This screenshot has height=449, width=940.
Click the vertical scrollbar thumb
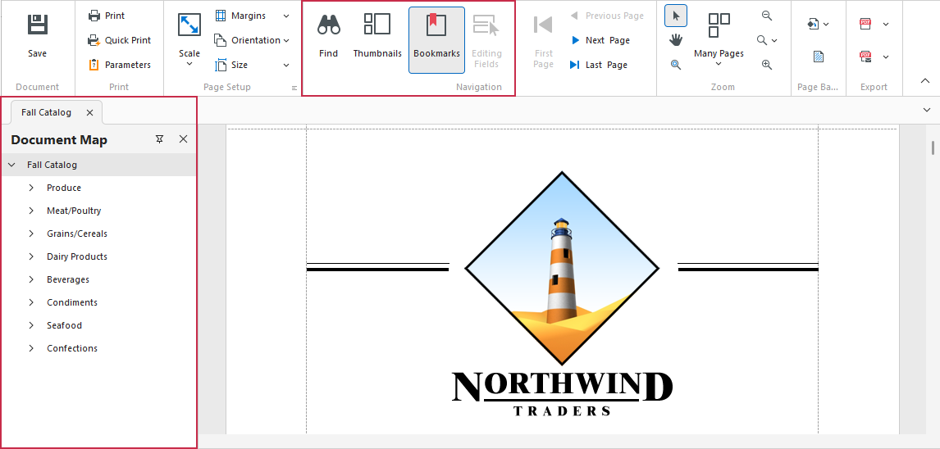click(x=933, y=147)
